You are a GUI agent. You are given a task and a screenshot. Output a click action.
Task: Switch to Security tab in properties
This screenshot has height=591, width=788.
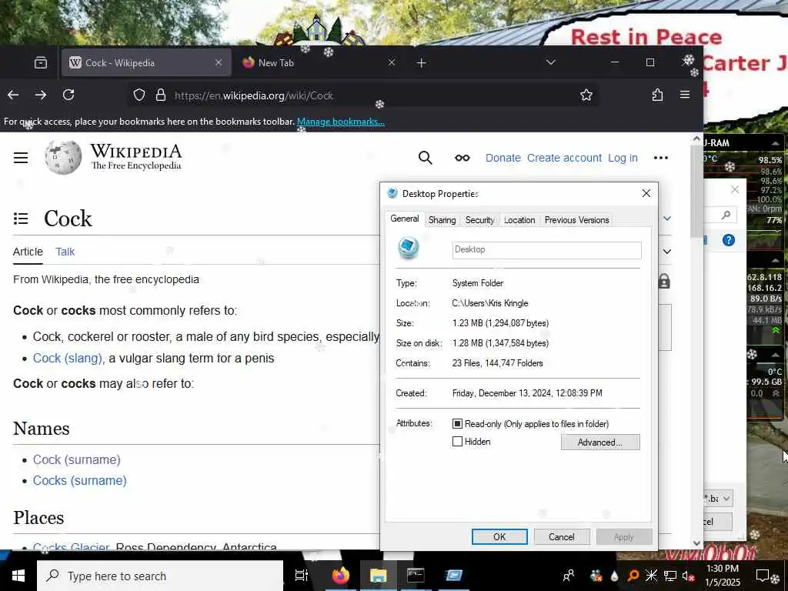point(479,220)
